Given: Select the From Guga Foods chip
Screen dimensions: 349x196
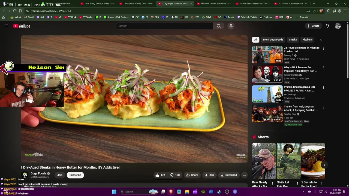Looking at the screenshot, I should (x=273, y=39).
